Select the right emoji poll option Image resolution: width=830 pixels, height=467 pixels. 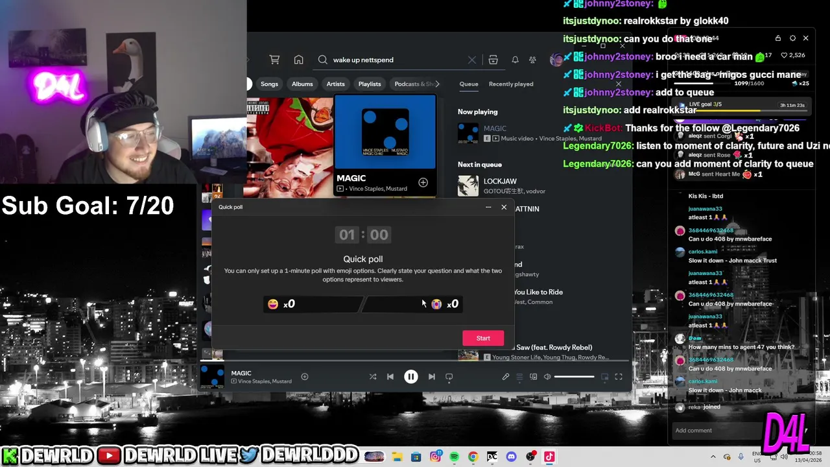[412, 304]
